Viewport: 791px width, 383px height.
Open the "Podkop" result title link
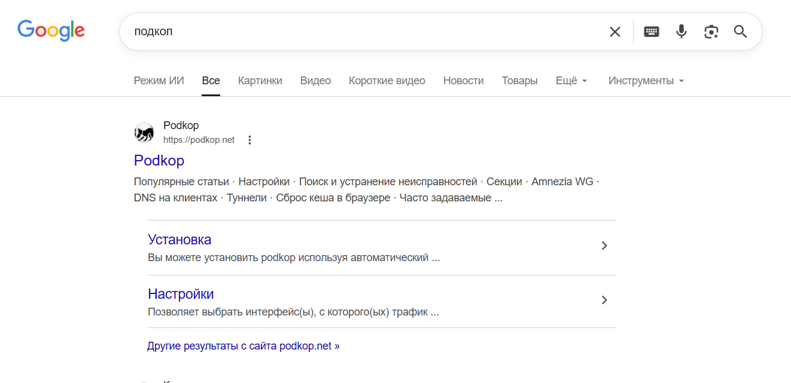click(159, 160)
